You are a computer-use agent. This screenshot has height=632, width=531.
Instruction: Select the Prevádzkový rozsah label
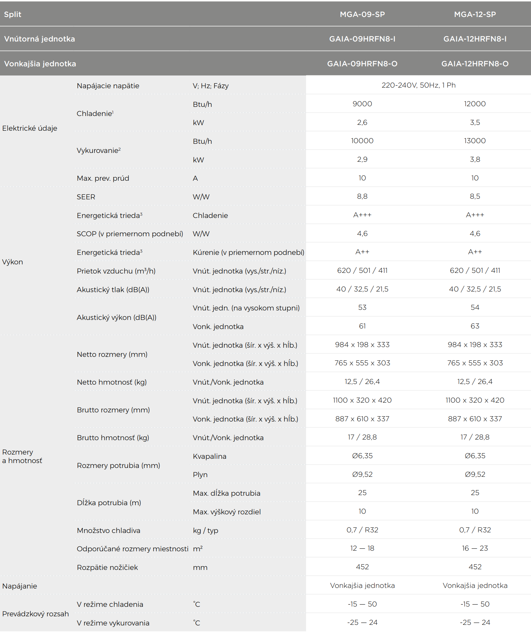(36, 614)
